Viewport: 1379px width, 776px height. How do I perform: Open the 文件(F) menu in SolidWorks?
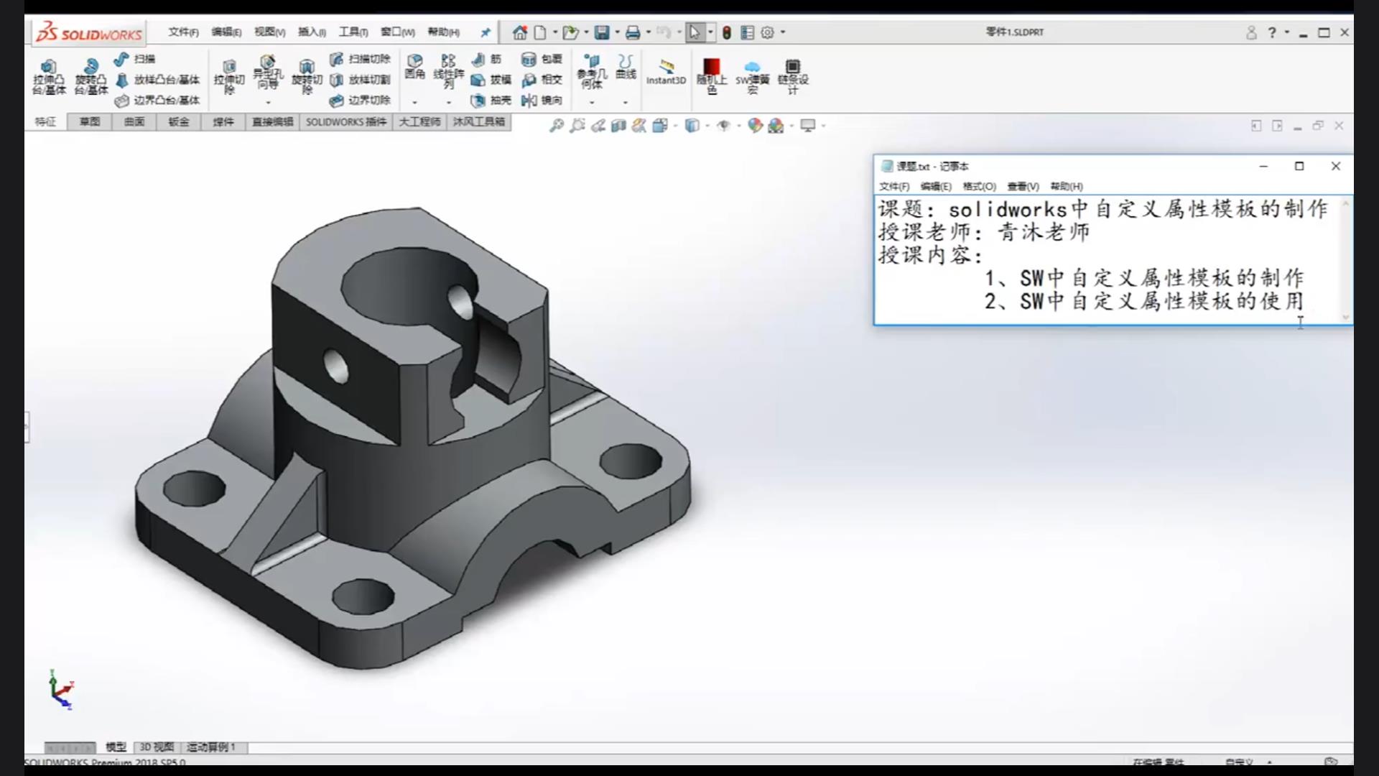[x=183, y=32]
